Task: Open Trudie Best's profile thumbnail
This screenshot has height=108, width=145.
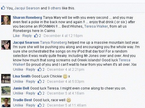Action: 6,102
